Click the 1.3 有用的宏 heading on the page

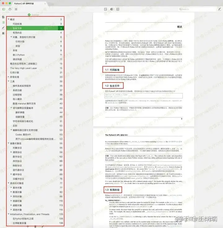tap(112, 190)
